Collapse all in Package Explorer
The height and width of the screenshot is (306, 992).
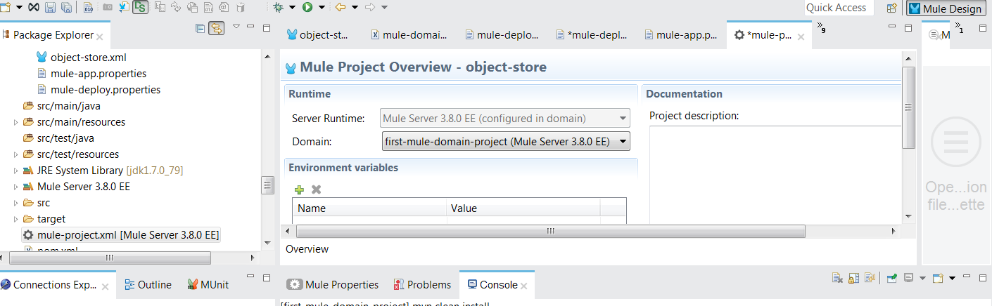[200, 29]
